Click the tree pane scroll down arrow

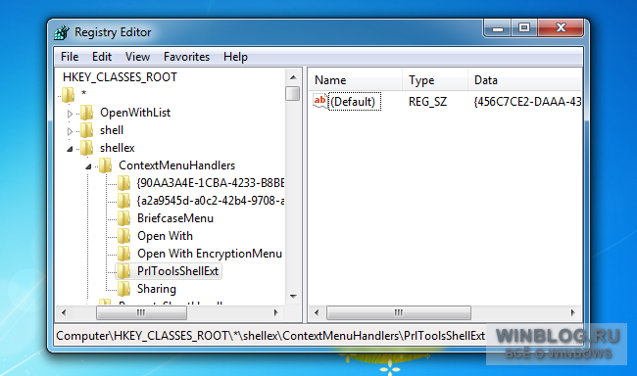(x=293, y=297)
